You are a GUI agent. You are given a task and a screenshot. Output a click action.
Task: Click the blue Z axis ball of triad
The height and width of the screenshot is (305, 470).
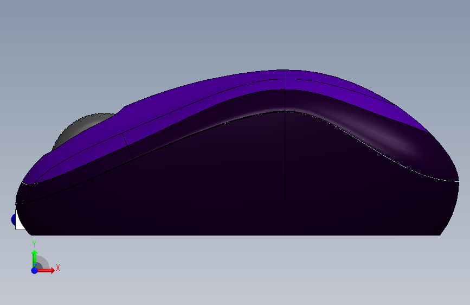click(35, 270)
